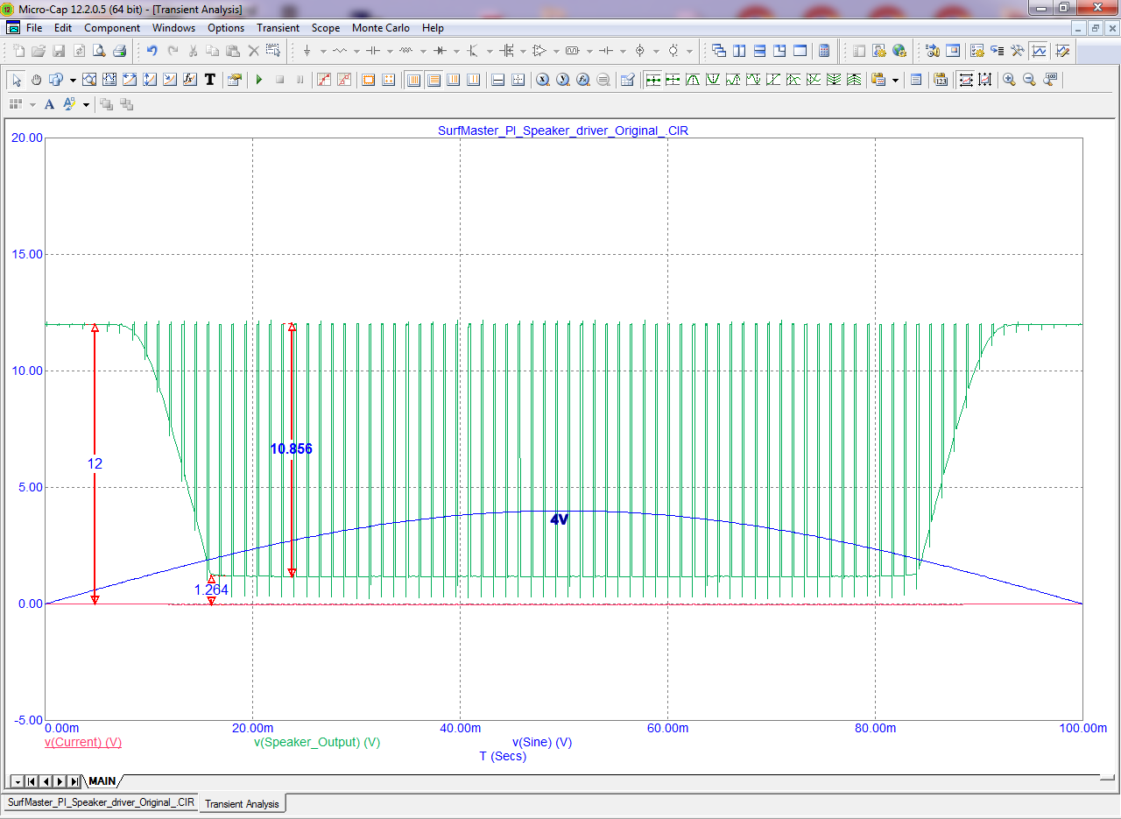Select the Transient Analysis bottom tab
The width and height of the screenshot is (1121, 819).
pyautogui.click(x=243, y=803)
